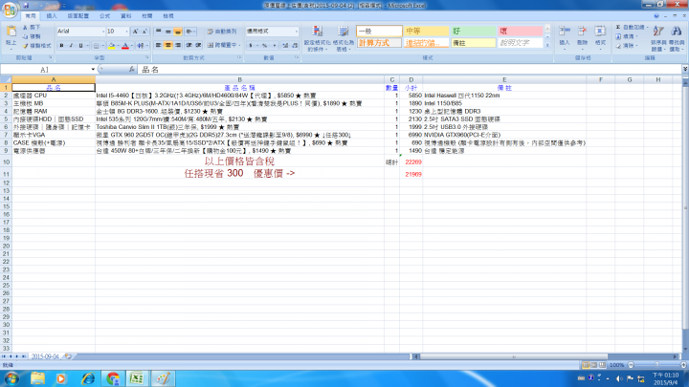This screenshot has width=689, height=387.
Task: Switch to the 公式 ribbon tab
Action: (x=104, y=16)
